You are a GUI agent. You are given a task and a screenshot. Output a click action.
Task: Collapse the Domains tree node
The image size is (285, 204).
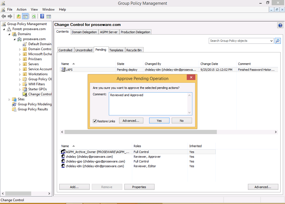tap(9, 34)
